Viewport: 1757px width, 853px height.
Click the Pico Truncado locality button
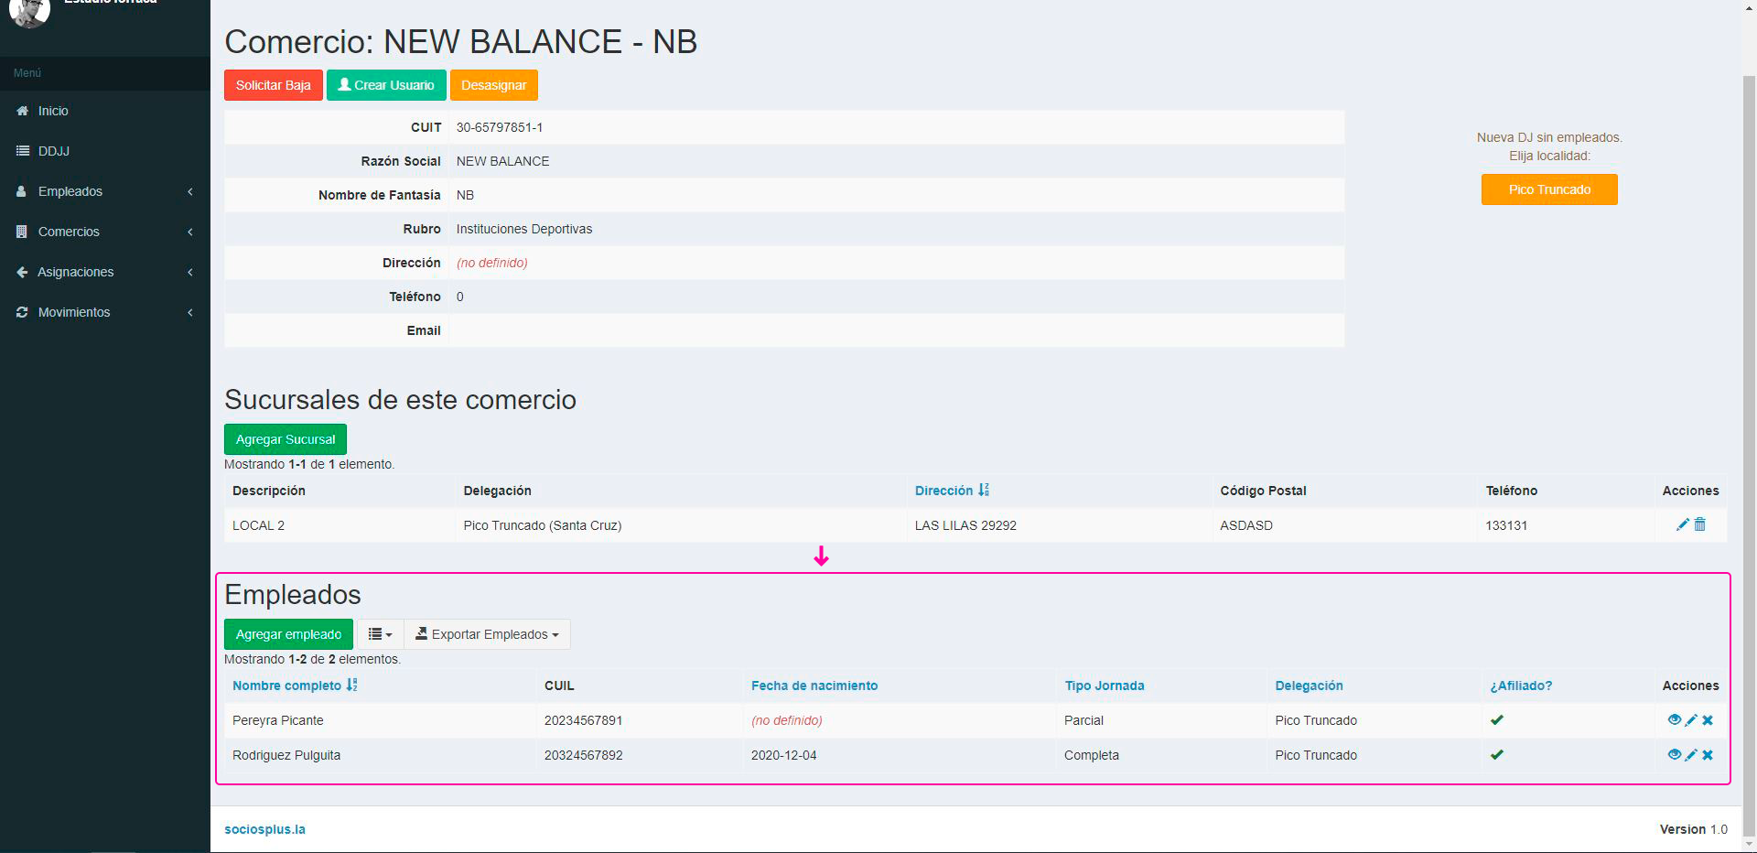click(x=1549, y=189)
